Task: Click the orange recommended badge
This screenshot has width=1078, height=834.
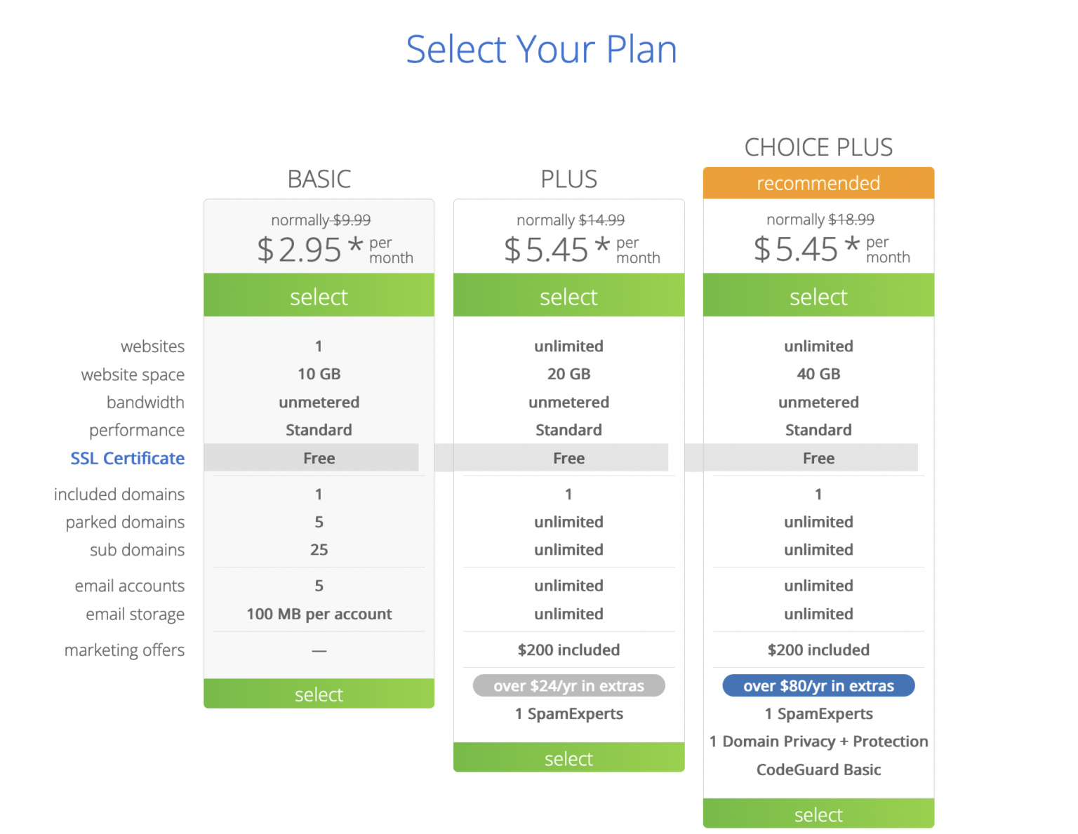Action: click(x=818, y=183)
